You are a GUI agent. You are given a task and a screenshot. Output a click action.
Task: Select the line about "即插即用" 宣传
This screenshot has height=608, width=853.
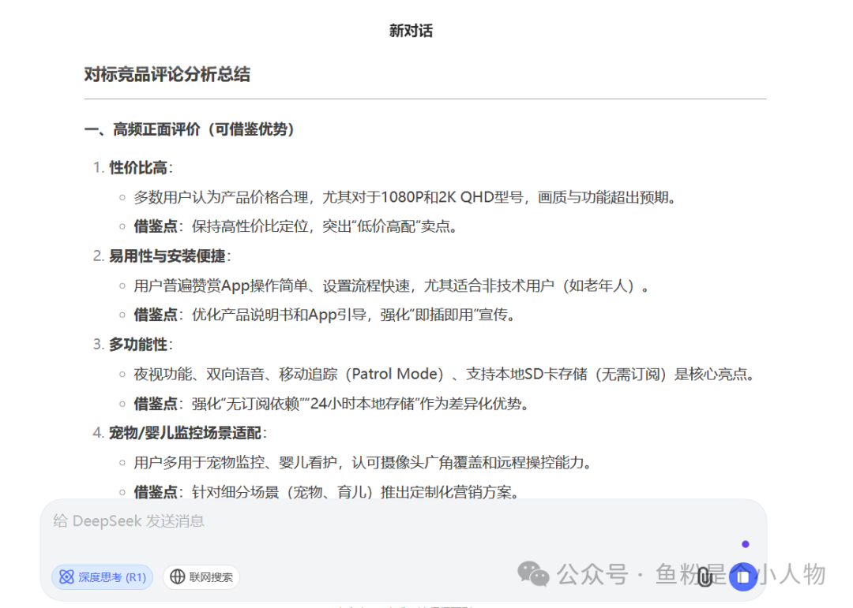pyautogui.click(x=325, y=315)
